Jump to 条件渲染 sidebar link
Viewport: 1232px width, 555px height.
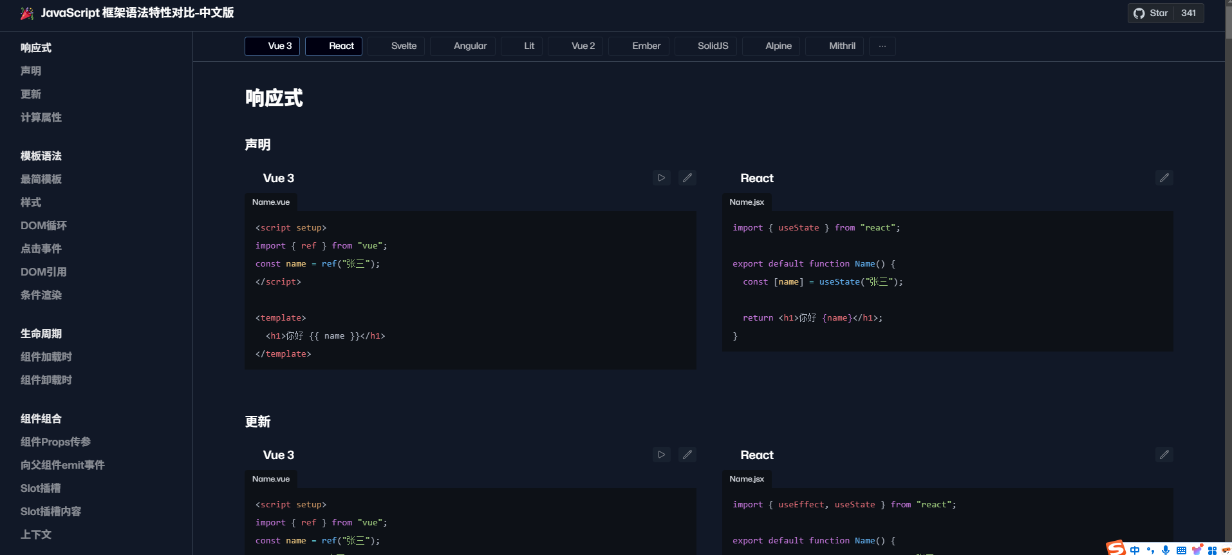[41, 295]
